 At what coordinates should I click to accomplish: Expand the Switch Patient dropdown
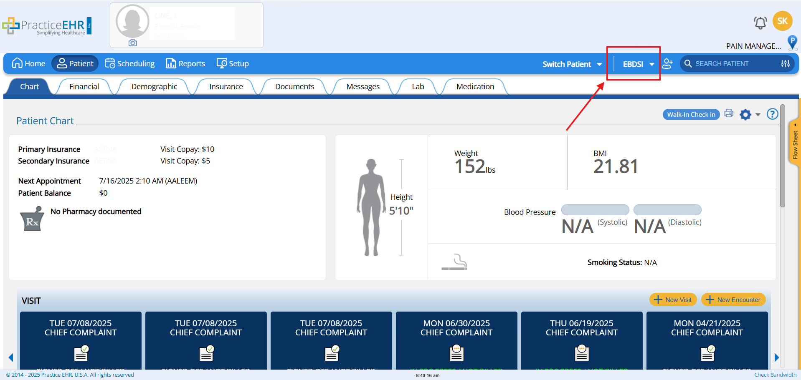click(x=572, y=64)
